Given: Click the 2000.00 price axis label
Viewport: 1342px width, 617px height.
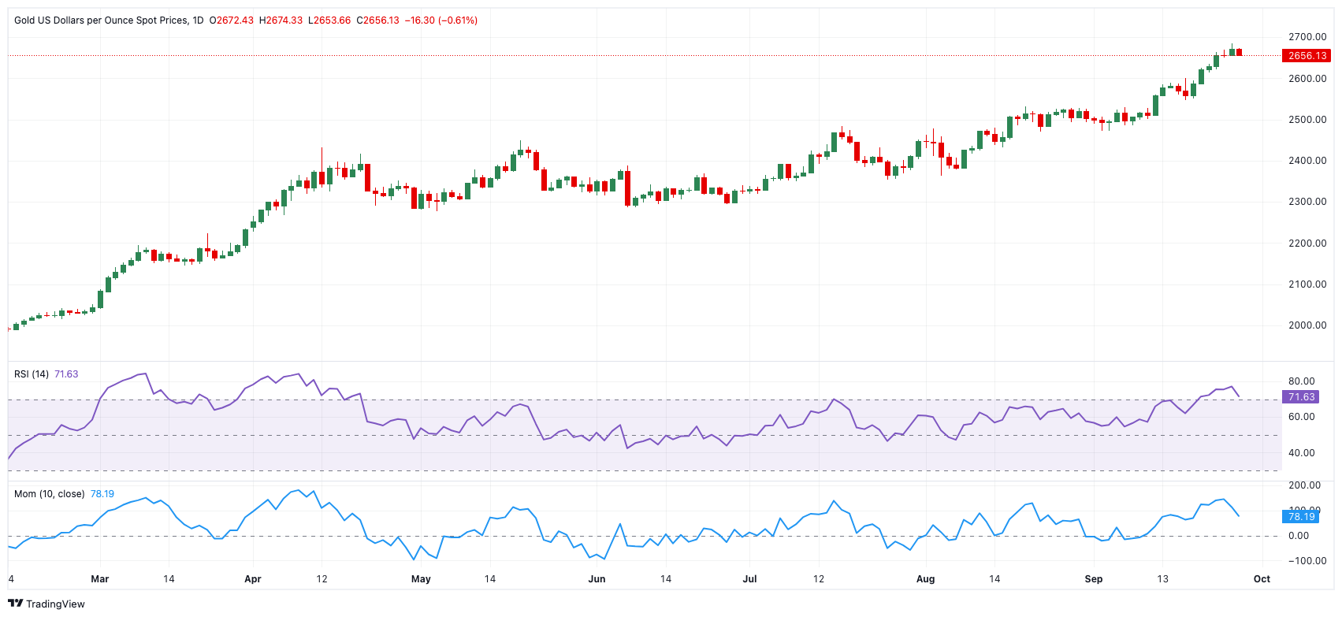Looking at the screenshot, I should pos(1307,325).
